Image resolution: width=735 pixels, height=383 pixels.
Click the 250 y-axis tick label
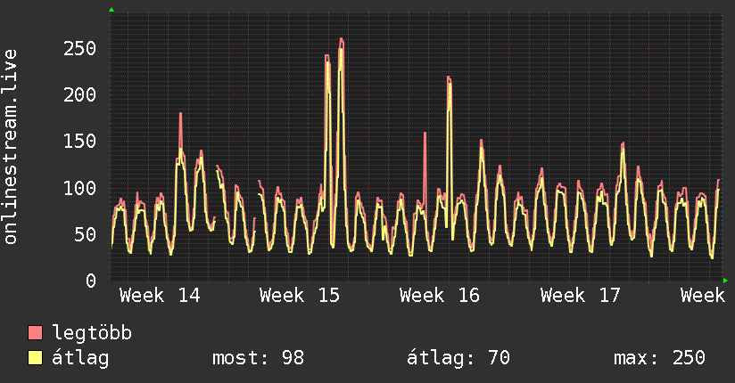(80, 48)
